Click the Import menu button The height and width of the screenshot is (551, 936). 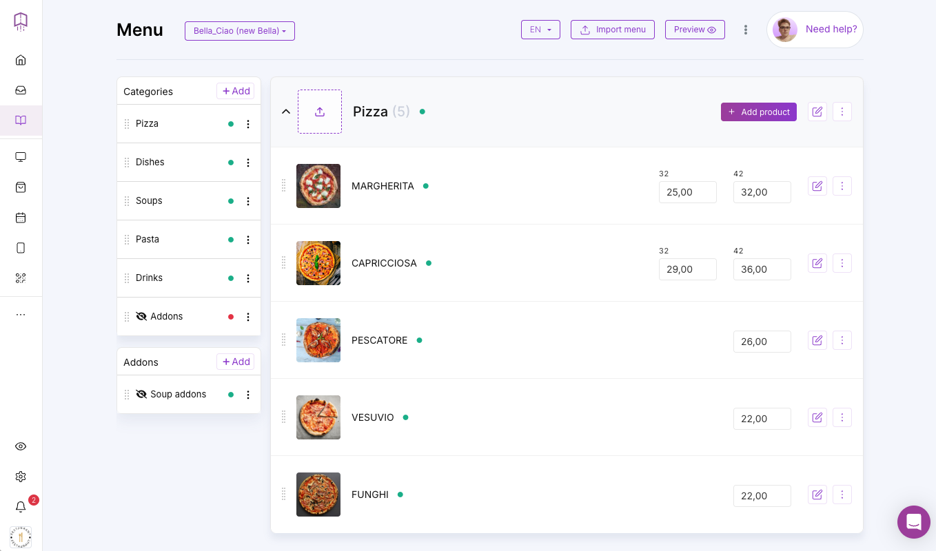[x=612, y=30]
